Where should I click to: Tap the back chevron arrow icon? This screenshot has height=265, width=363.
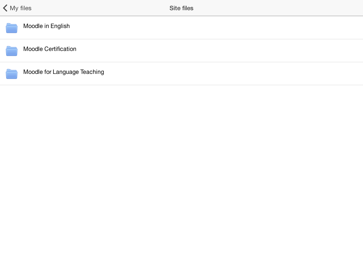[x=5, y=8]
